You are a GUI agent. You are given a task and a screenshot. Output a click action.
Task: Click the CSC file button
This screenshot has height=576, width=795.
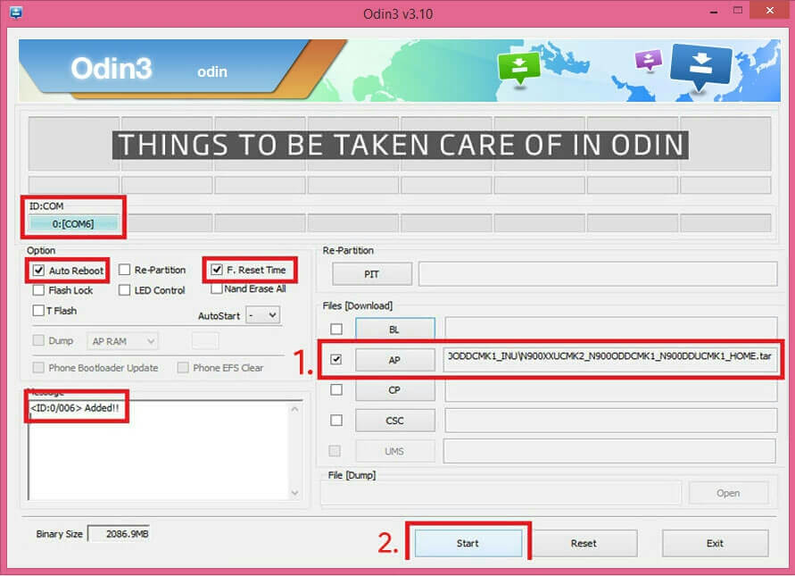pos(395,421)
